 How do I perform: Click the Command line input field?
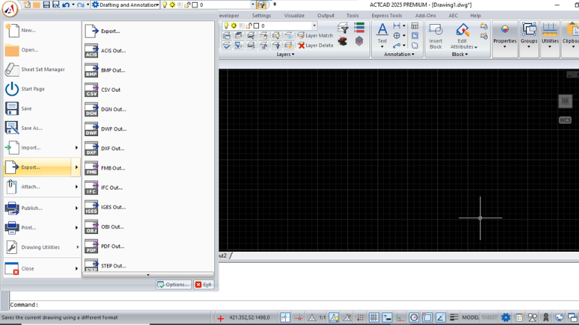[293, 304]
